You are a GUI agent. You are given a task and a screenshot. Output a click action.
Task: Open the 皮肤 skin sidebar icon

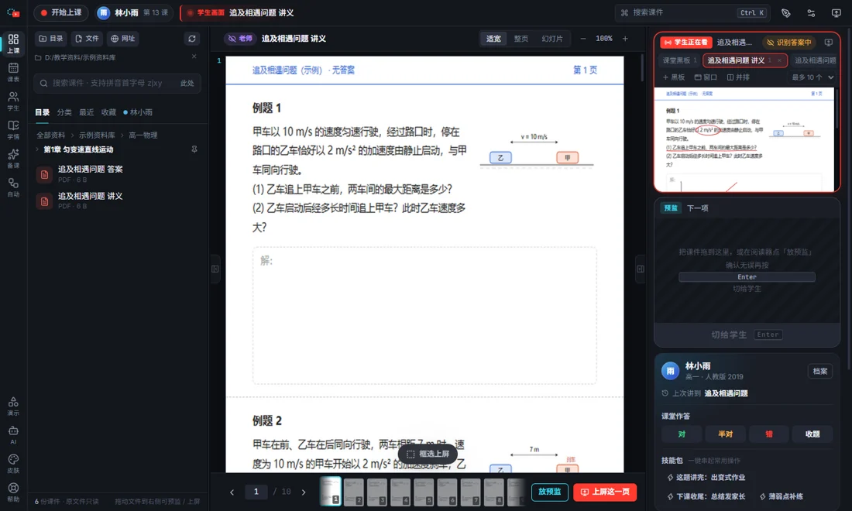13,463
